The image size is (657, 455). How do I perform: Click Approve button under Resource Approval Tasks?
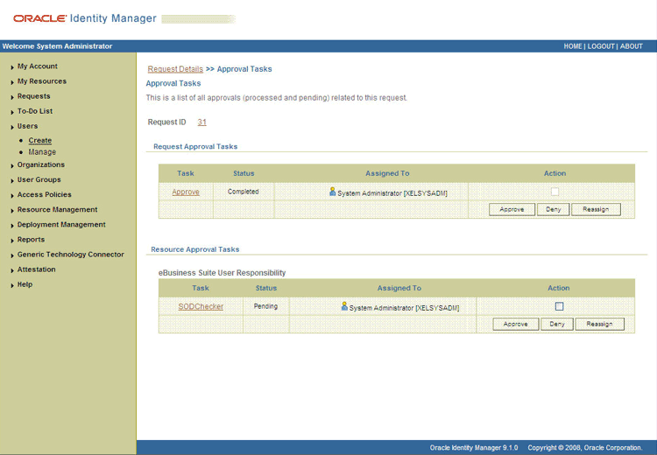coord(515,324)
